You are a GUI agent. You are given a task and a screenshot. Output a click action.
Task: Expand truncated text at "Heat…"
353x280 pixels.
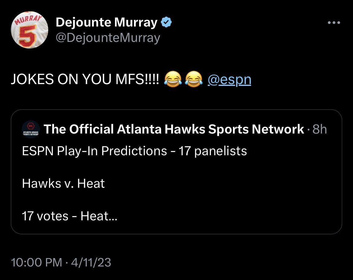click(x=99, y=216)
